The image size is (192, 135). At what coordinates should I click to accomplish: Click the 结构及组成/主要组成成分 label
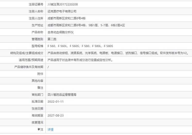click(27, 53)
